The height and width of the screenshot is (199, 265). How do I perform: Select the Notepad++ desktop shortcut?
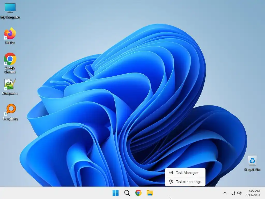10,87
